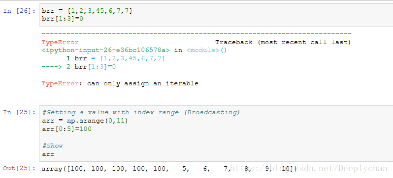Click arrow line '----> 2 brr[1:3]=0'
Screen dimensions: 393x178
tap(79, 67)
